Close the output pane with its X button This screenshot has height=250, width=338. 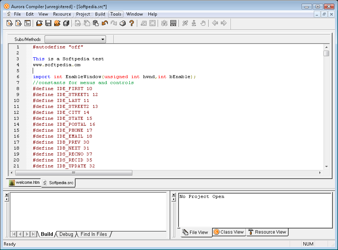coord(7,195)
